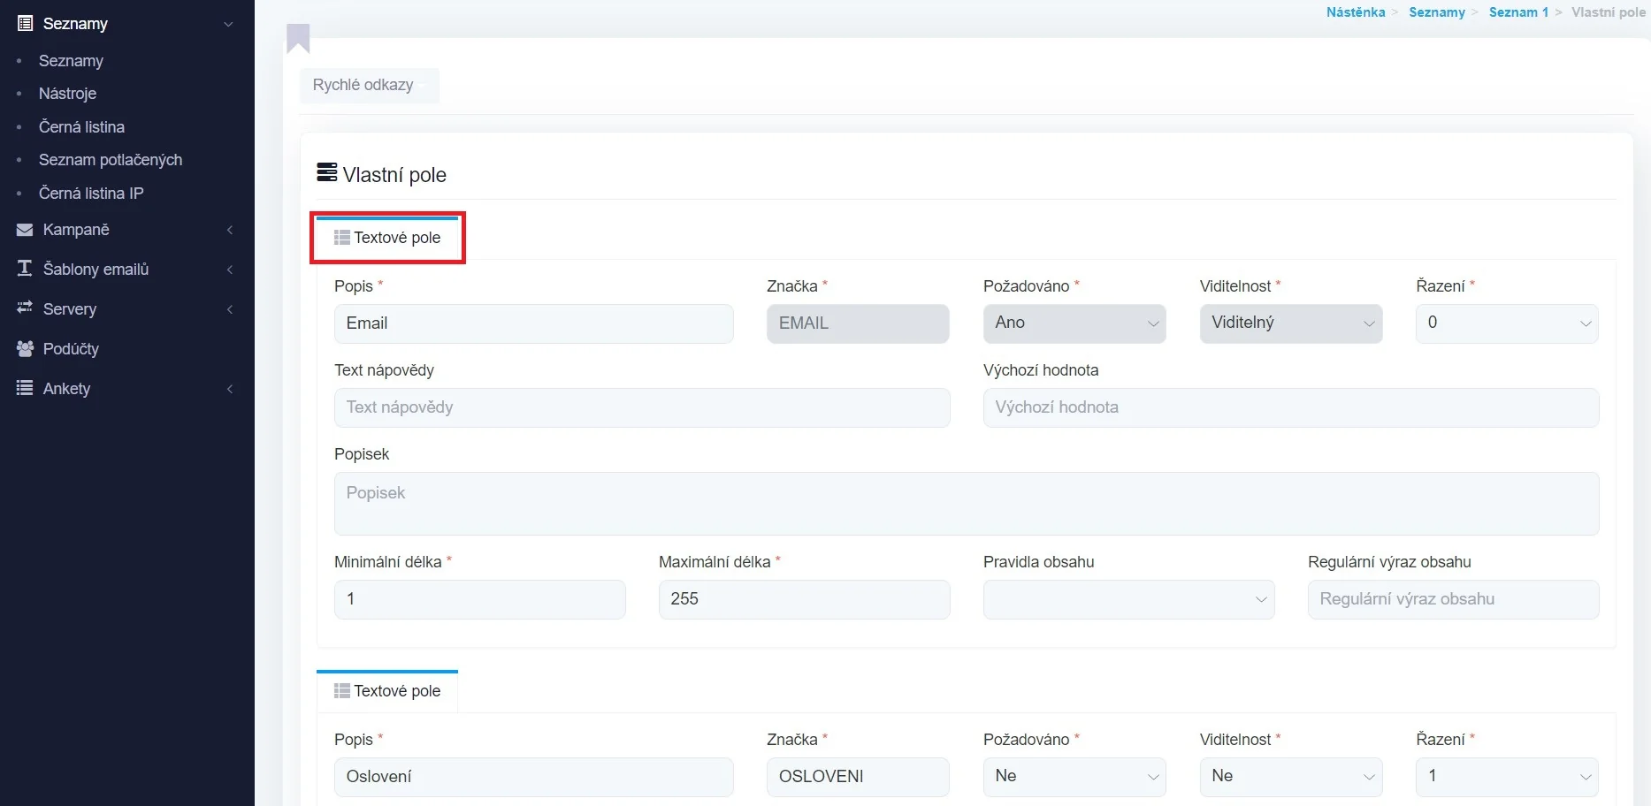Open Černá listina in the sidebar

[81, 127]
